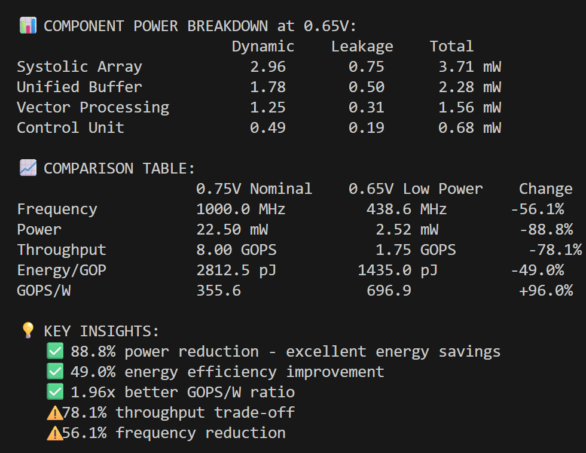Click the Total column header
586x453 pixels.
click(x=451, y=46)
